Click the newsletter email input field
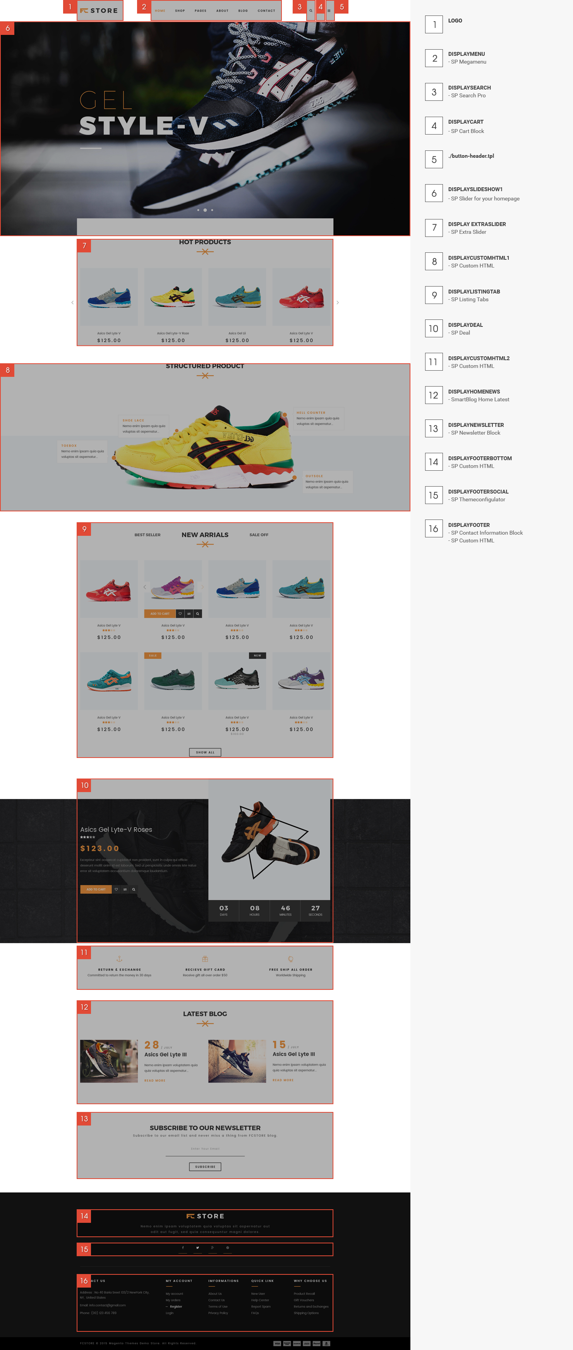573x1350 pixels. tap(205, 1150)
